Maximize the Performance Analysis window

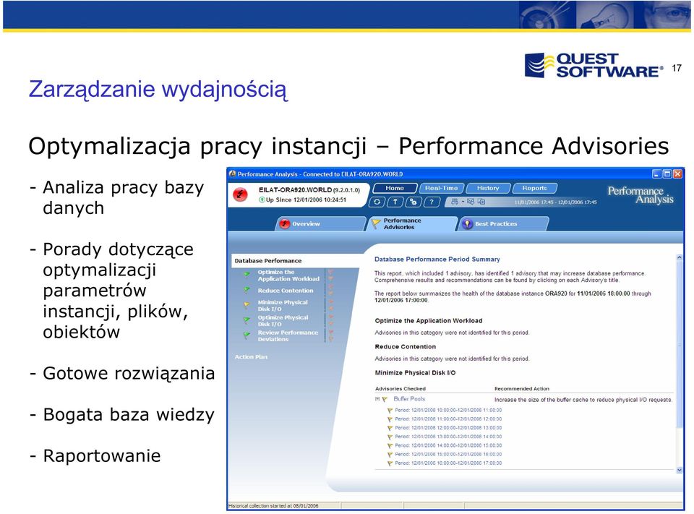tap(667, 174)
